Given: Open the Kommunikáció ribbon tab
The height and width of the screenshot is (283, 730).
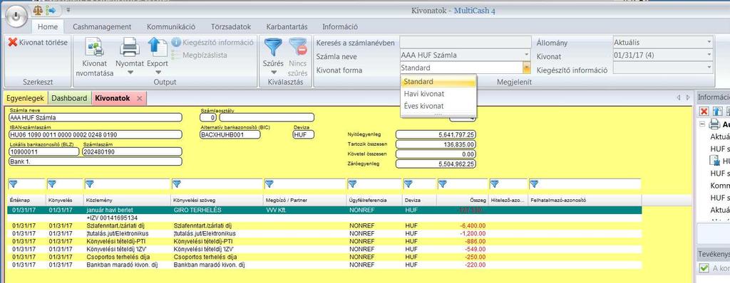Looking at the screenshot, I should pyautogui.click(x=171, y=27).
